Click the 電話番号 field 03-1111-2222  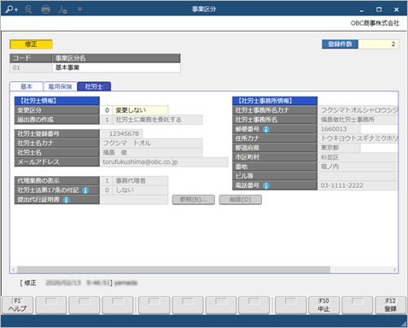click(x=358, y=185)
